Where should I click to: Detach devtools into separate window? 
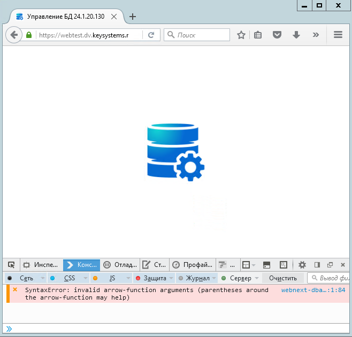[330, 265]
